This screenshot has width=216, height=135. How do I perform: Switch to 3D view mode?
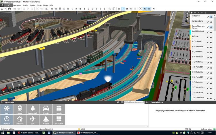pos(52,9)
